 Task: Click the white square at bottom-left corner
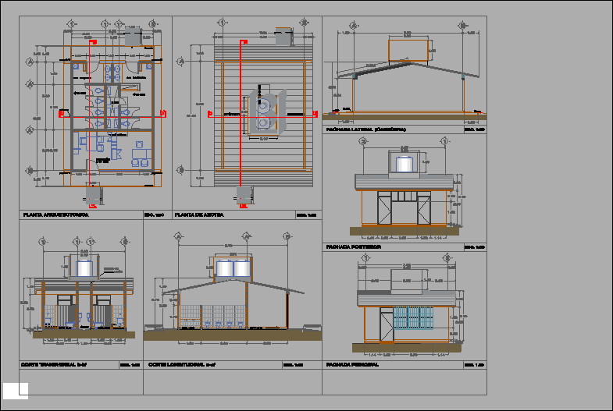coord(16,390)
